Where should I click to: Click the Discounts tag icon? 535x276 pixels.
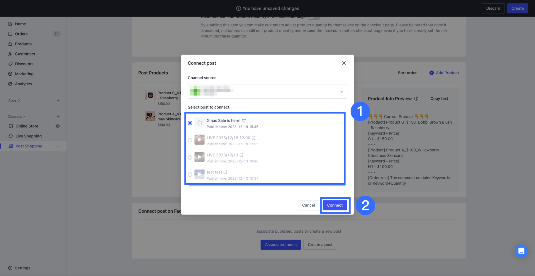click(10, 64)
